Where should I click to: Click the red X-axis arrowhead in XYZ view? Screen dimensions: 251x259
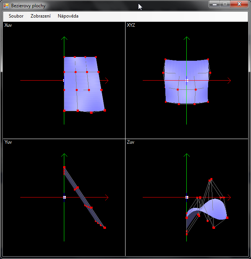tap(229, 81)
